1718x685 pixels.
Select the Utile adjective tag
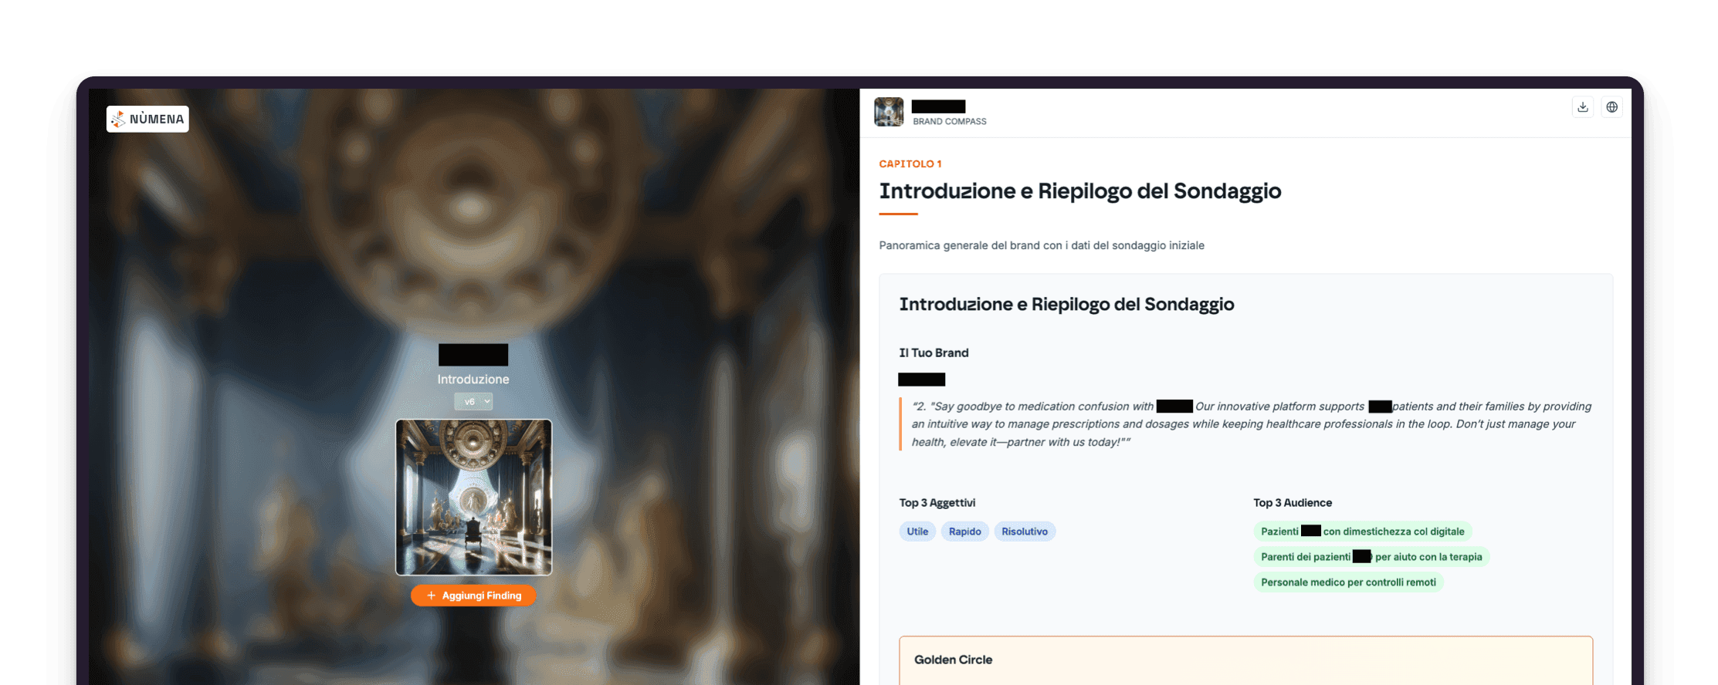[x=917, y=531]
